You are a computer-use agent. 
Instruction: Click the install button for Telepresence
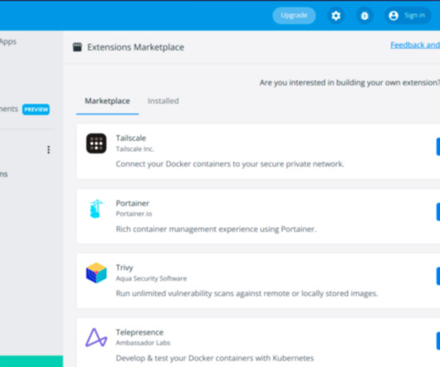click(438, 341)
